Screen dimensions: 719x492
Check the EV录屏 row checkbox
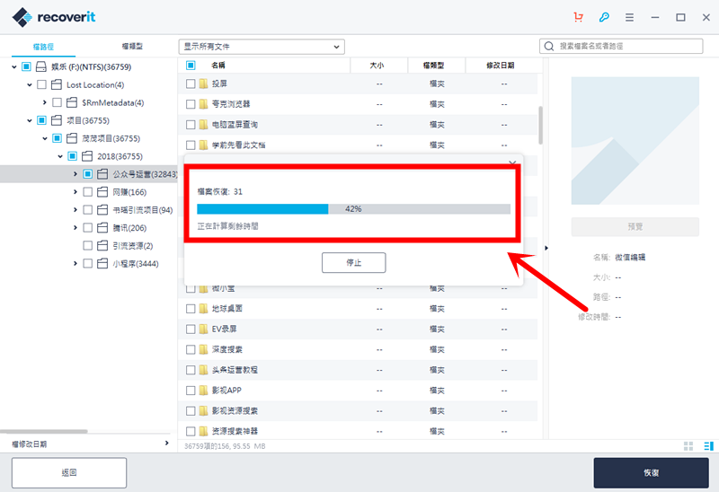[191, 329]
